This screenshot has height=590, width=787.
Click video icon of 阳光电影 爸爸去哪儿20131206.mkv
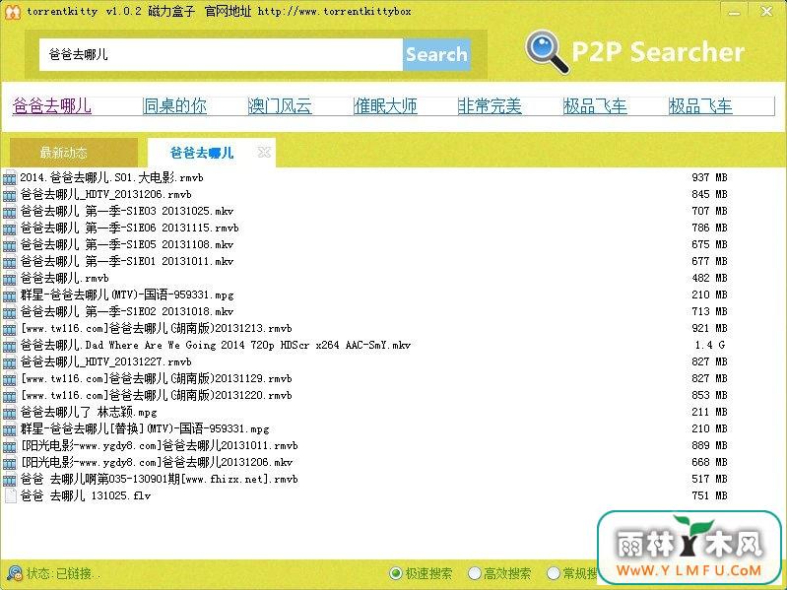[10, 463]
